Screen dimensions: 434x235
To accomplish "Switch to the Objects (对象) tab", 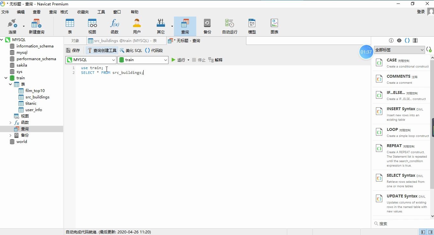I will (x=75, y=41).
